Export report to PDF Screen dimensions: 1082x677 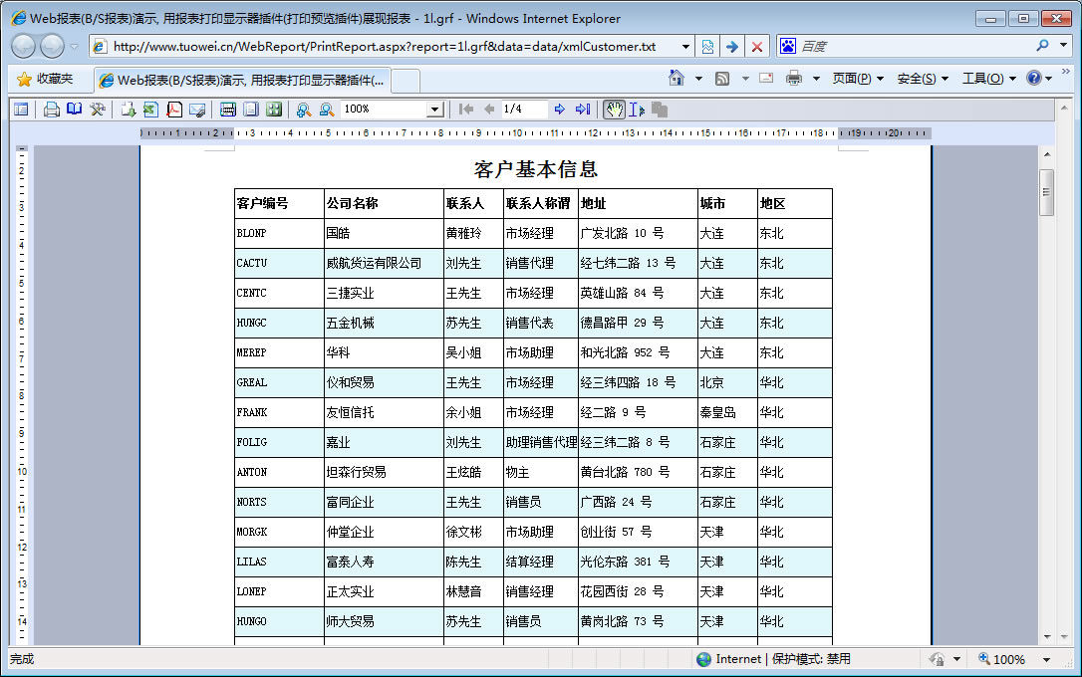click(173, 110)
